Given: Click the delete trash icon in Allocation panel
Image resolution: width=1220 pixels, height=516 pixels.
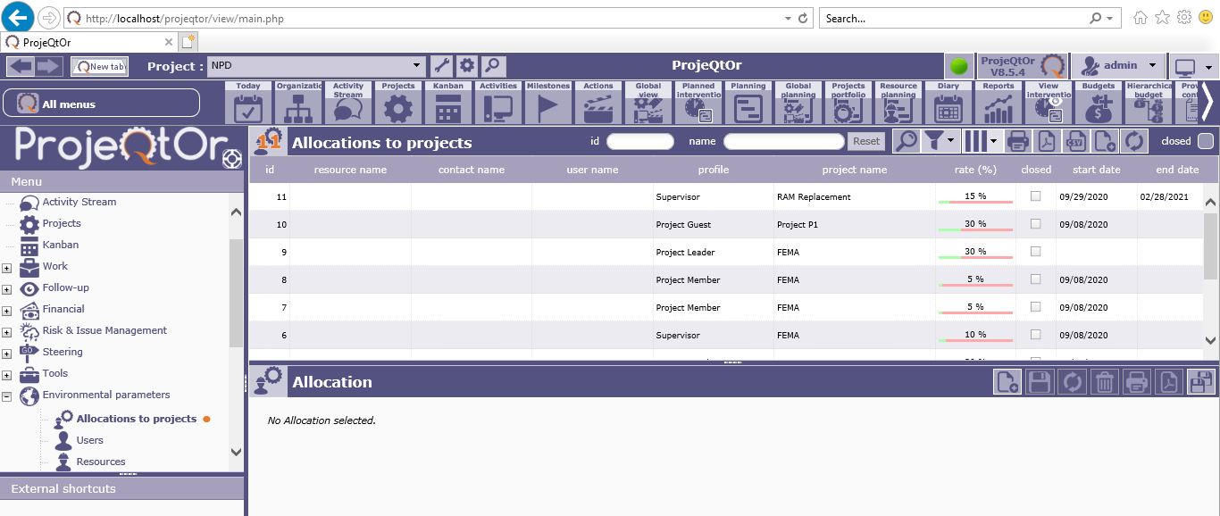Looking at the screenshot, I should [x=1104, y=382].
